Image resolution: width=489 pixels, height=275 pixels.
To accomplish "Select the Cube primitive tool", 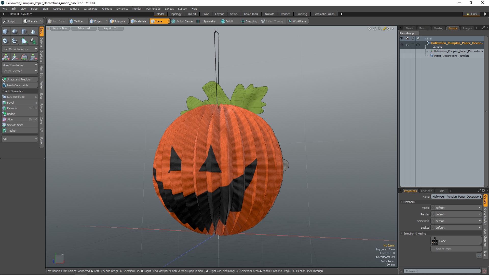I will [x=5, y=32].
